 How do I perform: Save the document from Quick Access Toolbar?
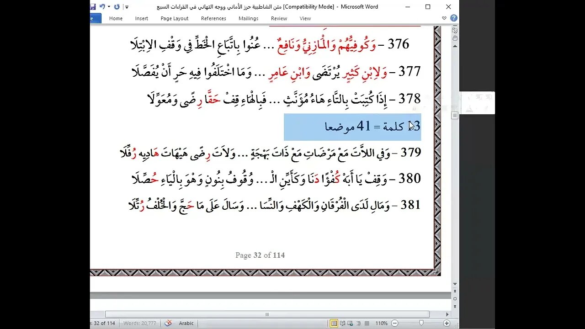click(93, 7)
